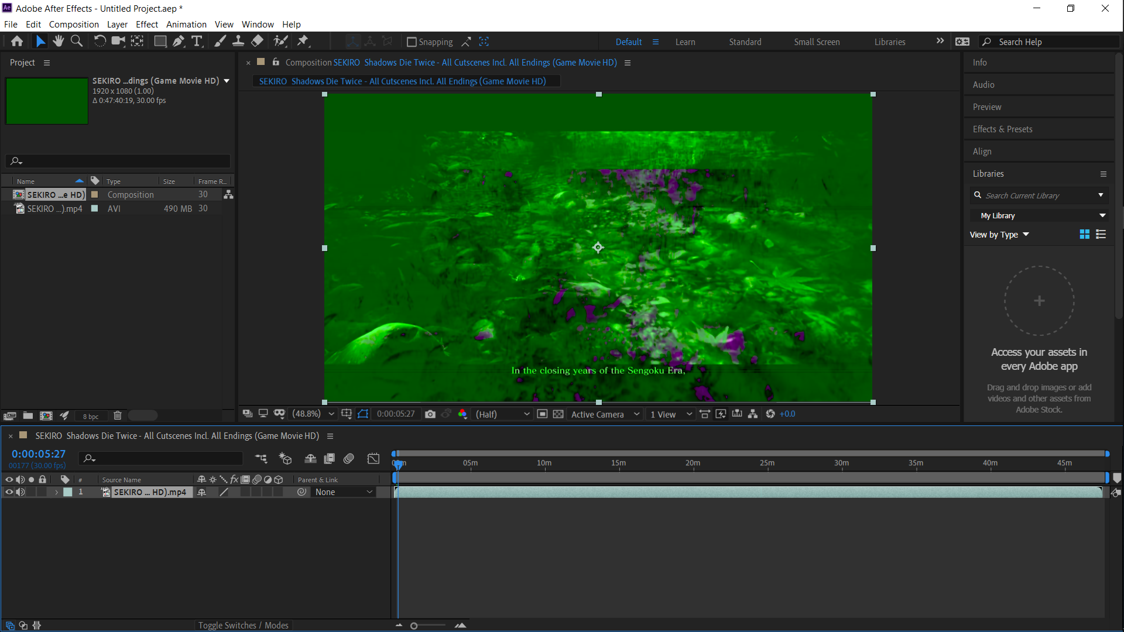Toggle transparency grid in viewer
1124x632 pixels.
(558, 414)
